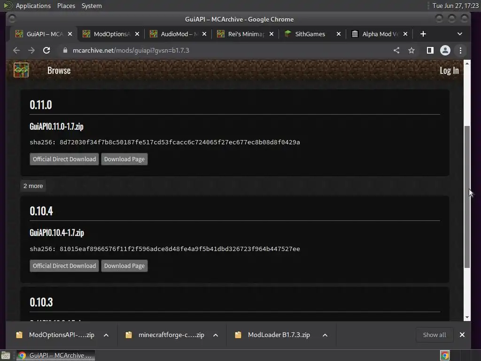Click the page scrollbar thumb
Screen dimensions: 481x361
467,197
